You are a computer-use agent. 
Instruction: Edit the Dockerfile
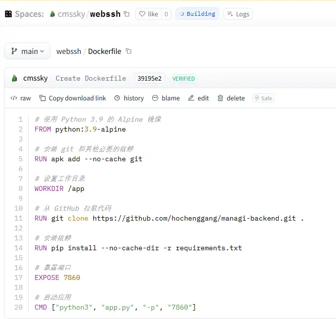[x=199, y=98]
